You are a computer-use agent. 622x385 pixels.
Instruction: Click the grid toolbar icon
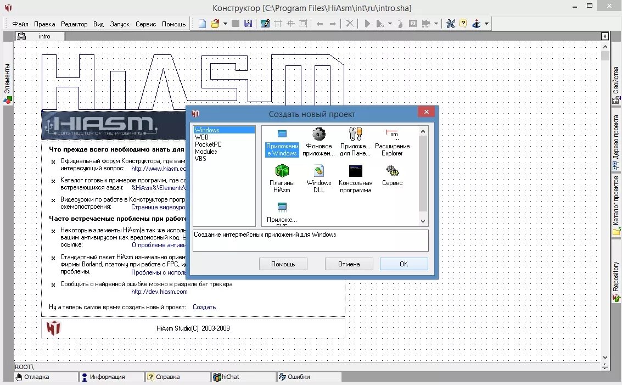[278, 24]
